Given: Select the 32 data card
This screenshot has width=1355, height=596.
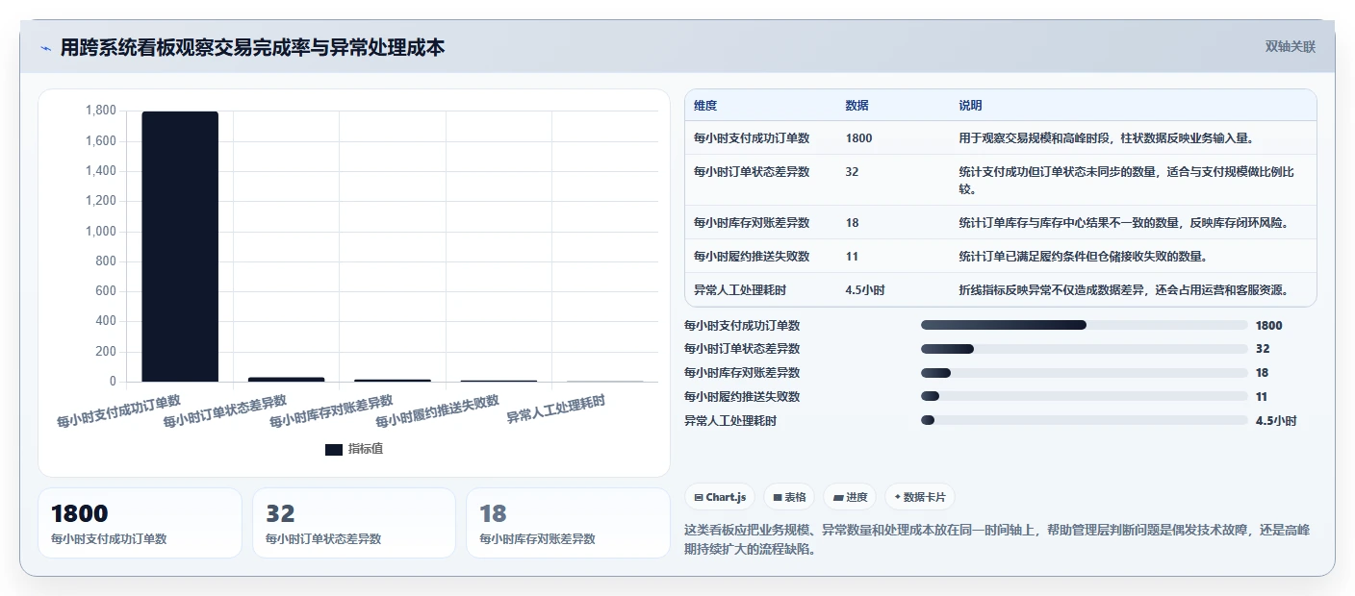Looking at the screenshot, I should (x=354, y=523).
